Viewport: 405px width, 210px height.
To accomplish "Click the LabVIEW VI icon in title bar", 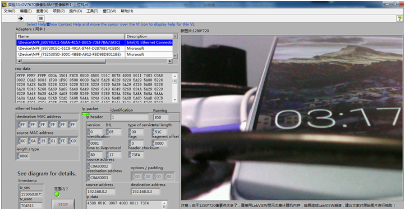I will click(4, 4).
